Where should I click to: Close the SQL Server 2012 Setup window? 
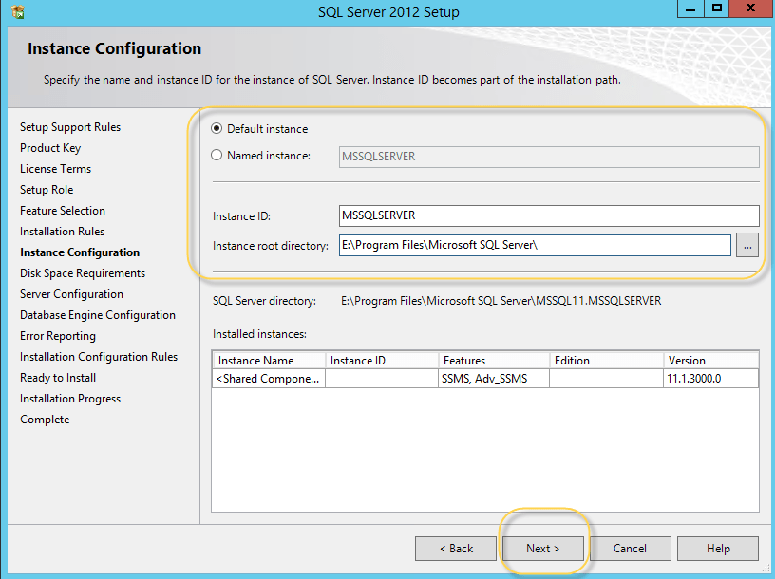749,9
